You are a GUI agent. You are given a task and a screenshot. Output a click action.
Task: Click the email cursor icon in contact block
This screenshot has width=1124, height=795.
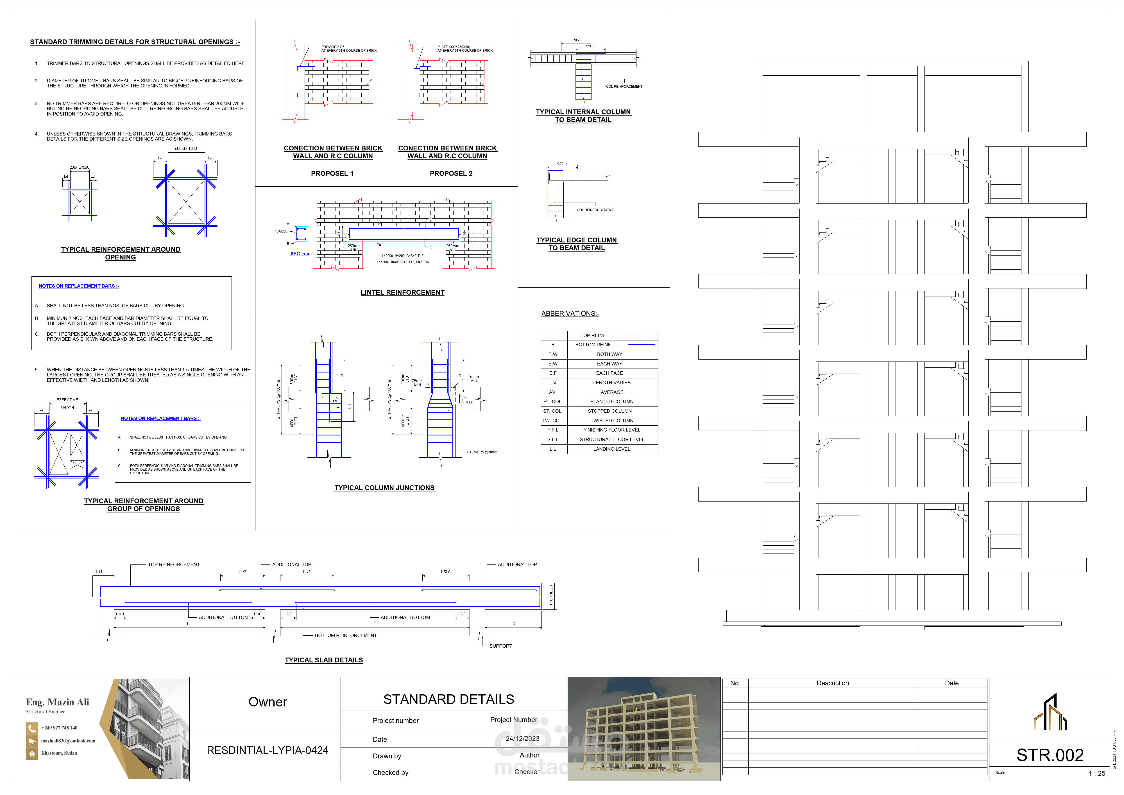point(31,741)
